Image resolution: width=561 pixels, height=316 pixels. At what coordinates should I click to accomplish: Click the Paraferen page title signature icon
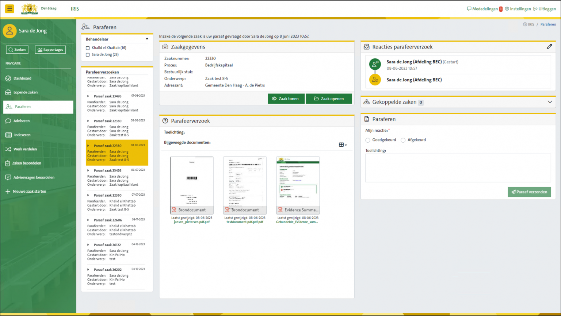(85, 27)
